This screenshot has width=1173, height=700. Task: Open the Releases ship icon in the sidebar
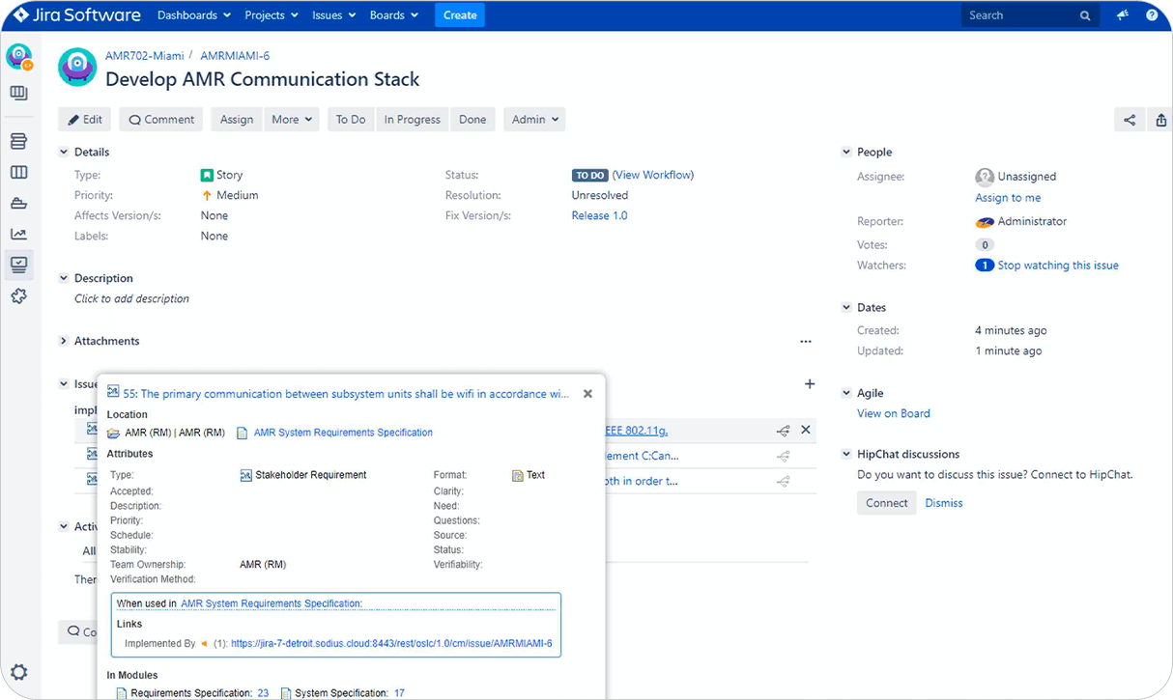pyautogui.click(x=18, y=203)
